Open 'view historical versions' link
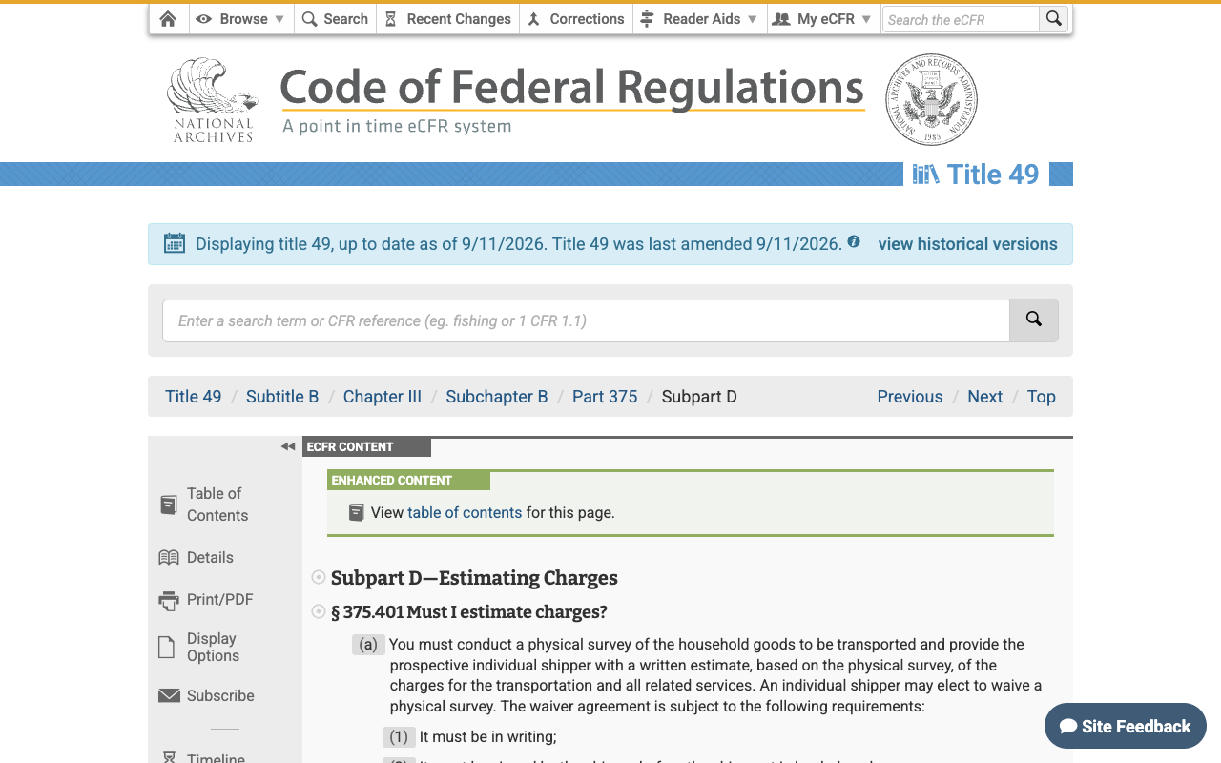 (x=967, y=244)
